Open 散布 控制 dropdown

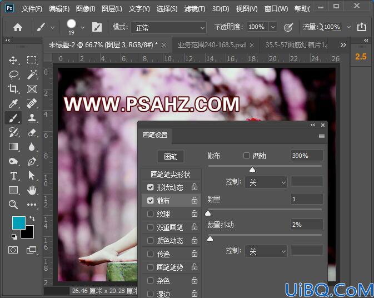(x=266, y=182)
